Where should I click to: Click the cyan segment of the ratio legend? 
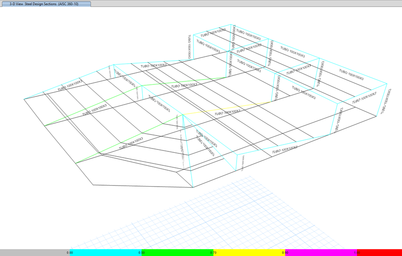(105, 252)
